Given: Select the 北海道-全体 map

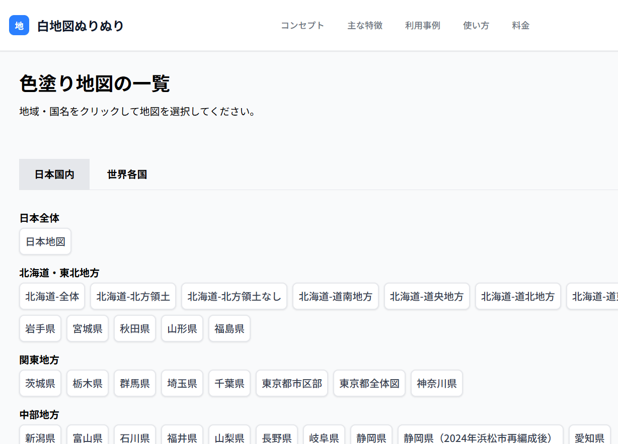Looking at the screenshot, I should [52, 296].
